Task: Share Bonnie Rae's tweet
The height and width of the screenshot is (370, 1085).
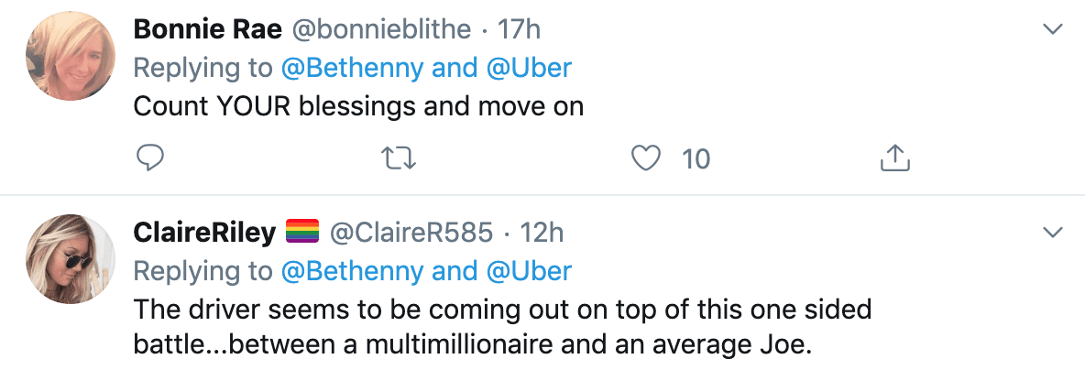Action: coord(893,159)
